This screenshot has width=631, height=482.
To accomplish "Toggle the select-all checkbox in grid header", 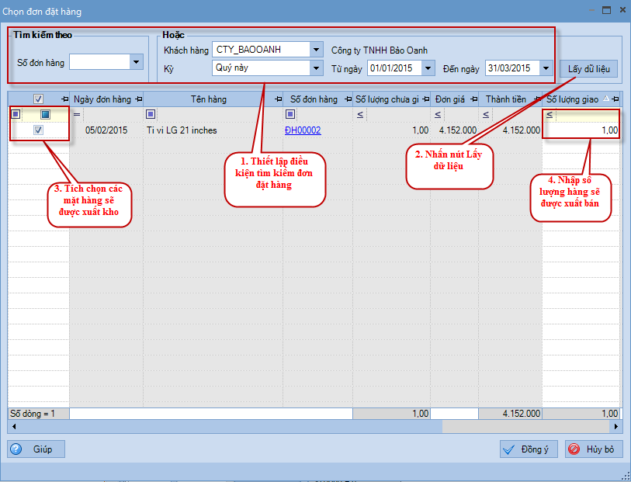I will click(39, 99).
